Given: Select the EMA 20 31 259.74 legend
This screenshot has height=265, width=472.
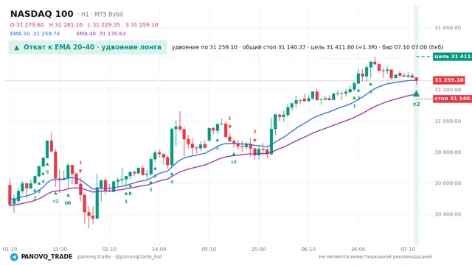Looking at the screenshot, I should 35,34.
